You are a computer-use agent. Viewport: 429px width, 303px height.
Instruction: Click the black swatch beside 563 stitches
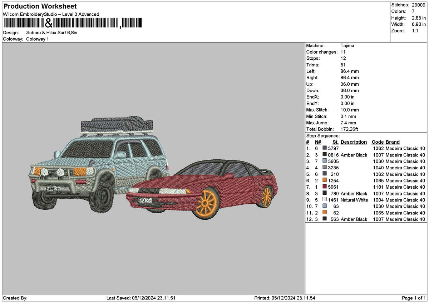[325, 219]
